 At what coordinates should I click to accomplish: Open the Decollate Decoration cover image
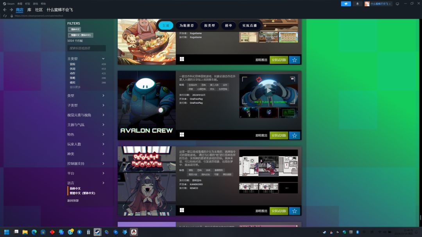click(x=147, y=181)
